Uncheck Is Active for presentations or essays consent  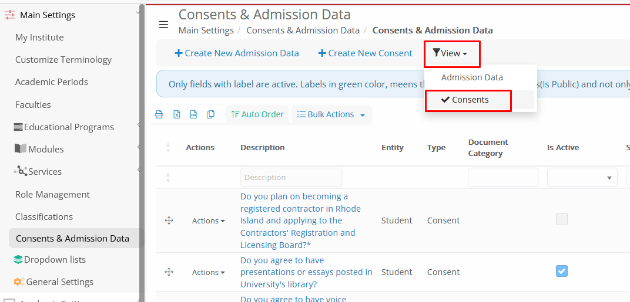click(x=562, y=271)
